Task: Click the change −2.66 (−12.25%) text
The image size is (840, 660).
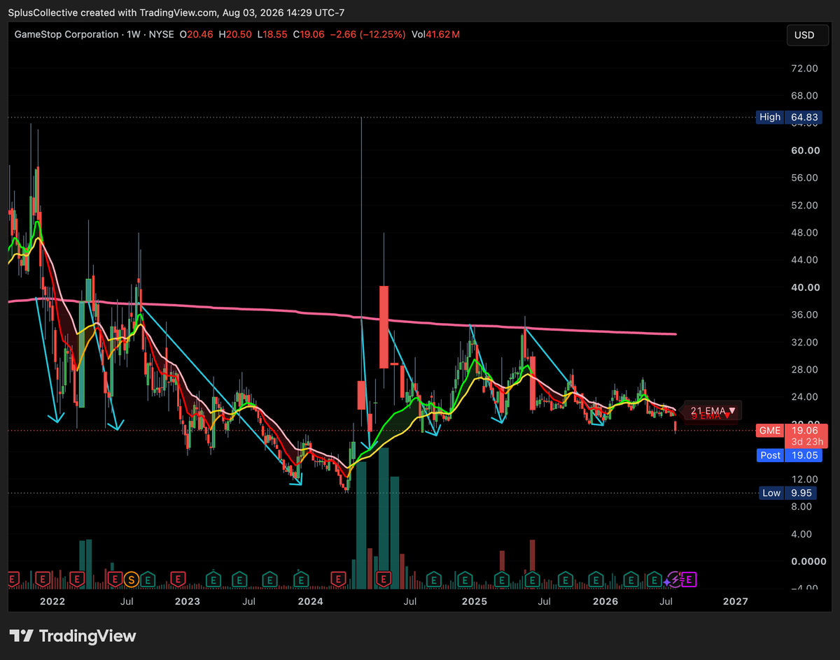Action: [367, 34]
